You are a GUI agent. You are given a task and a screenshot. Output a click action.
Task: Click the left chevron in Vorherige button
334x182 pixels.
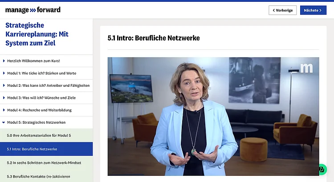pos(273,10)
